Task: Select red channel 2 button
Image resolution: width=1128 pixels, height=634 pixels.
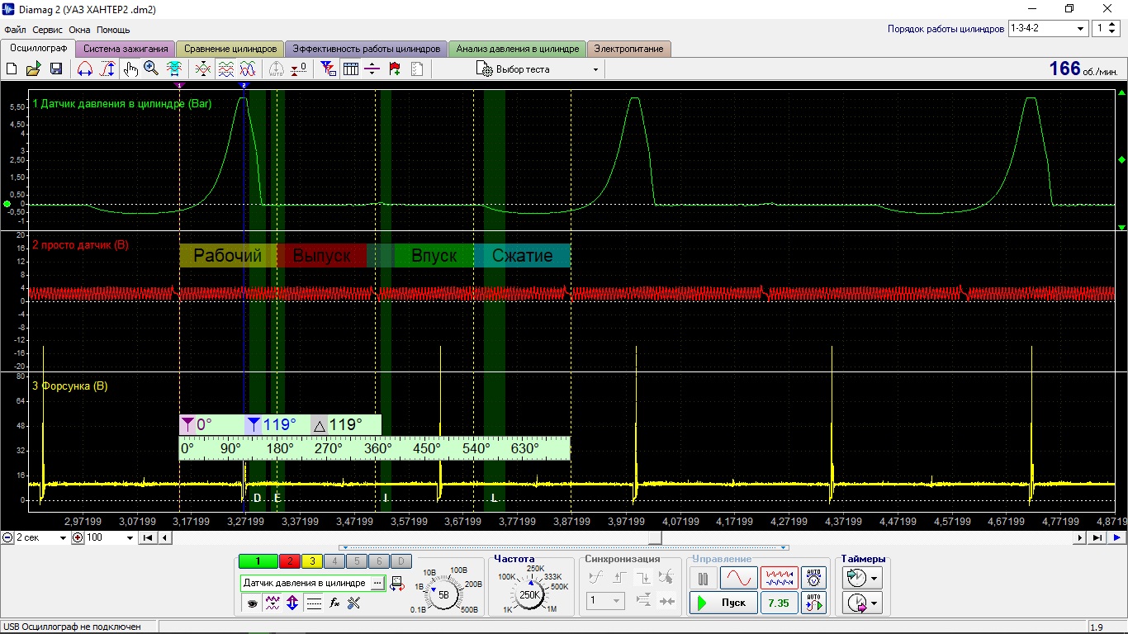Action: coord(290,561)
